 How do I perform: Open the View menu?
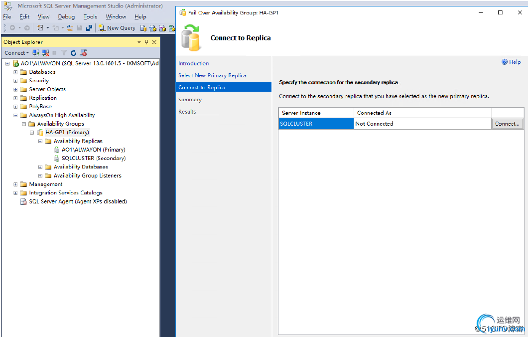[43, 16]
